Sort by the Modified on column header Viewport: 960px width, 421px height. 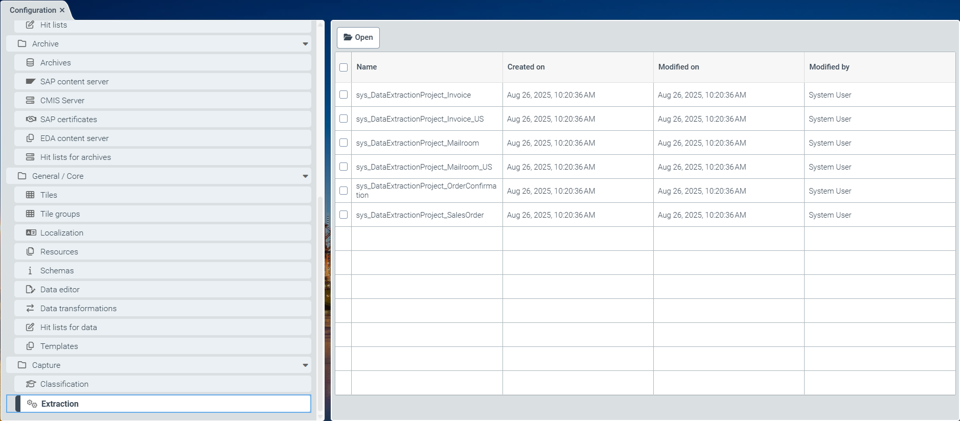678,67
